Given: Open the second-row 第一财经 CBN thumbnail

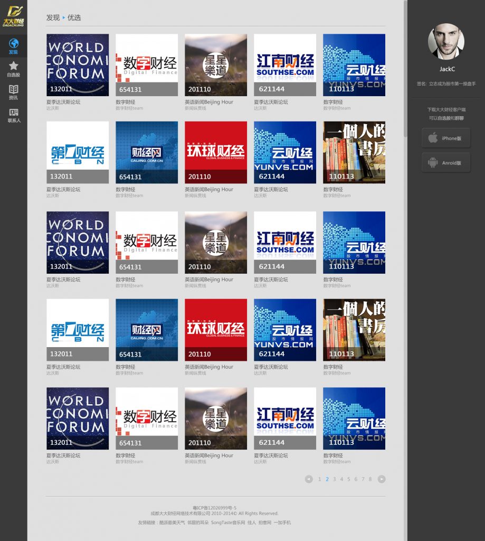Looking at the screenshot, I should [78, 152].
